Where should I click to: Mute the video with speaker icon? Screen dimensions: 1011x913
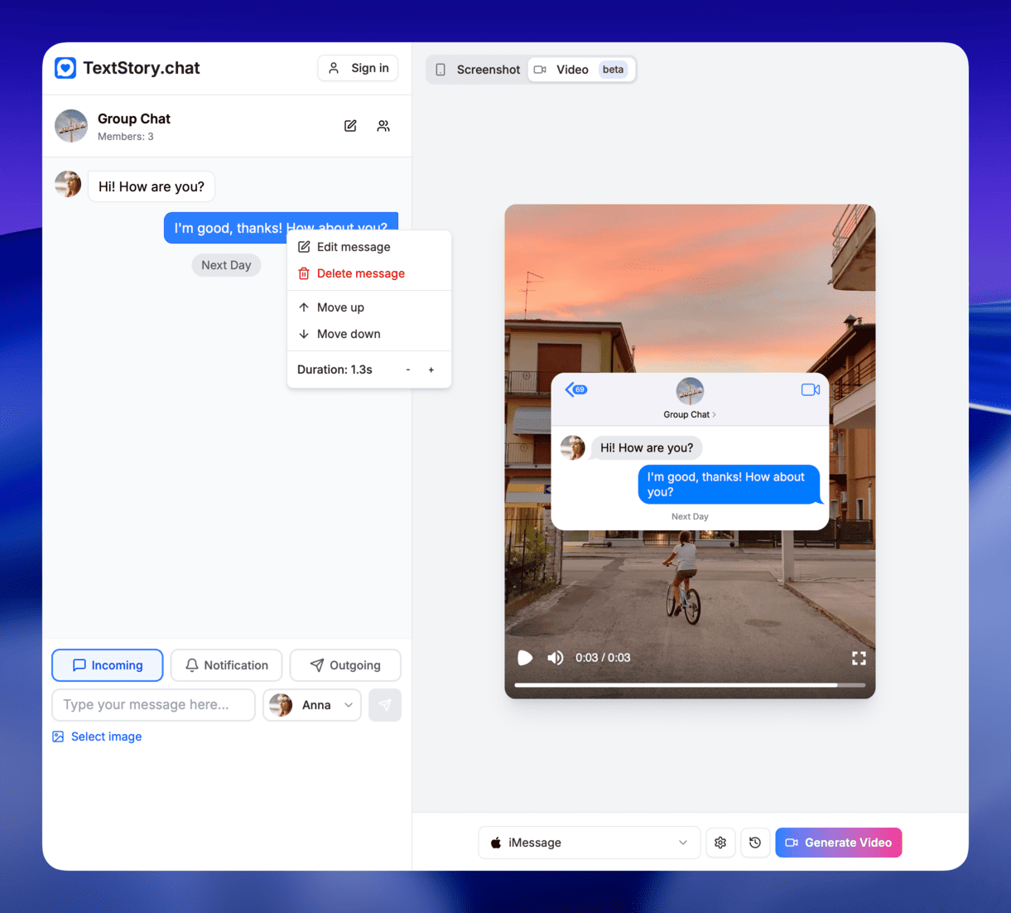(555, 658)
